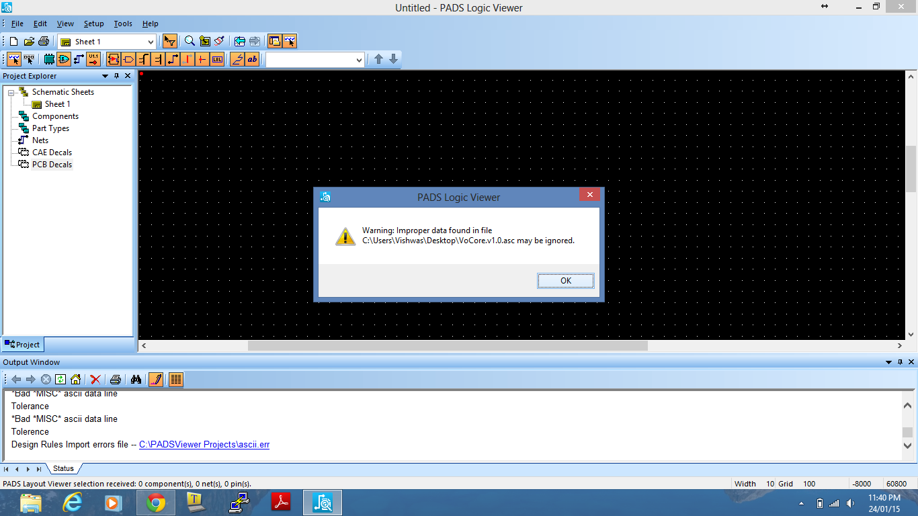Click the New file icon
Screen dimensions: 918x516
click(x=13, y=42)
